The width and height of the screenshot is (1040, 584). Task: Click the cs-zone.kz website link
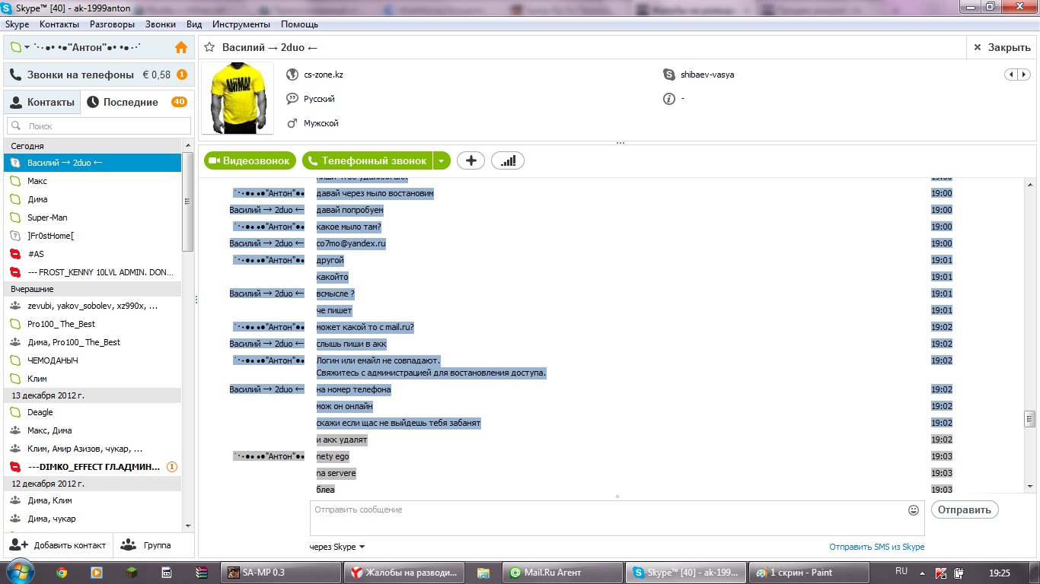coord(323,75)
